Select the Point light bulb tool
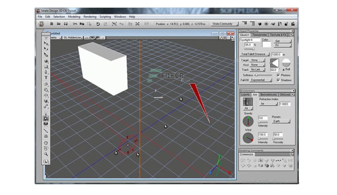This screenshot has width=337, height=195. pos(46,113)
